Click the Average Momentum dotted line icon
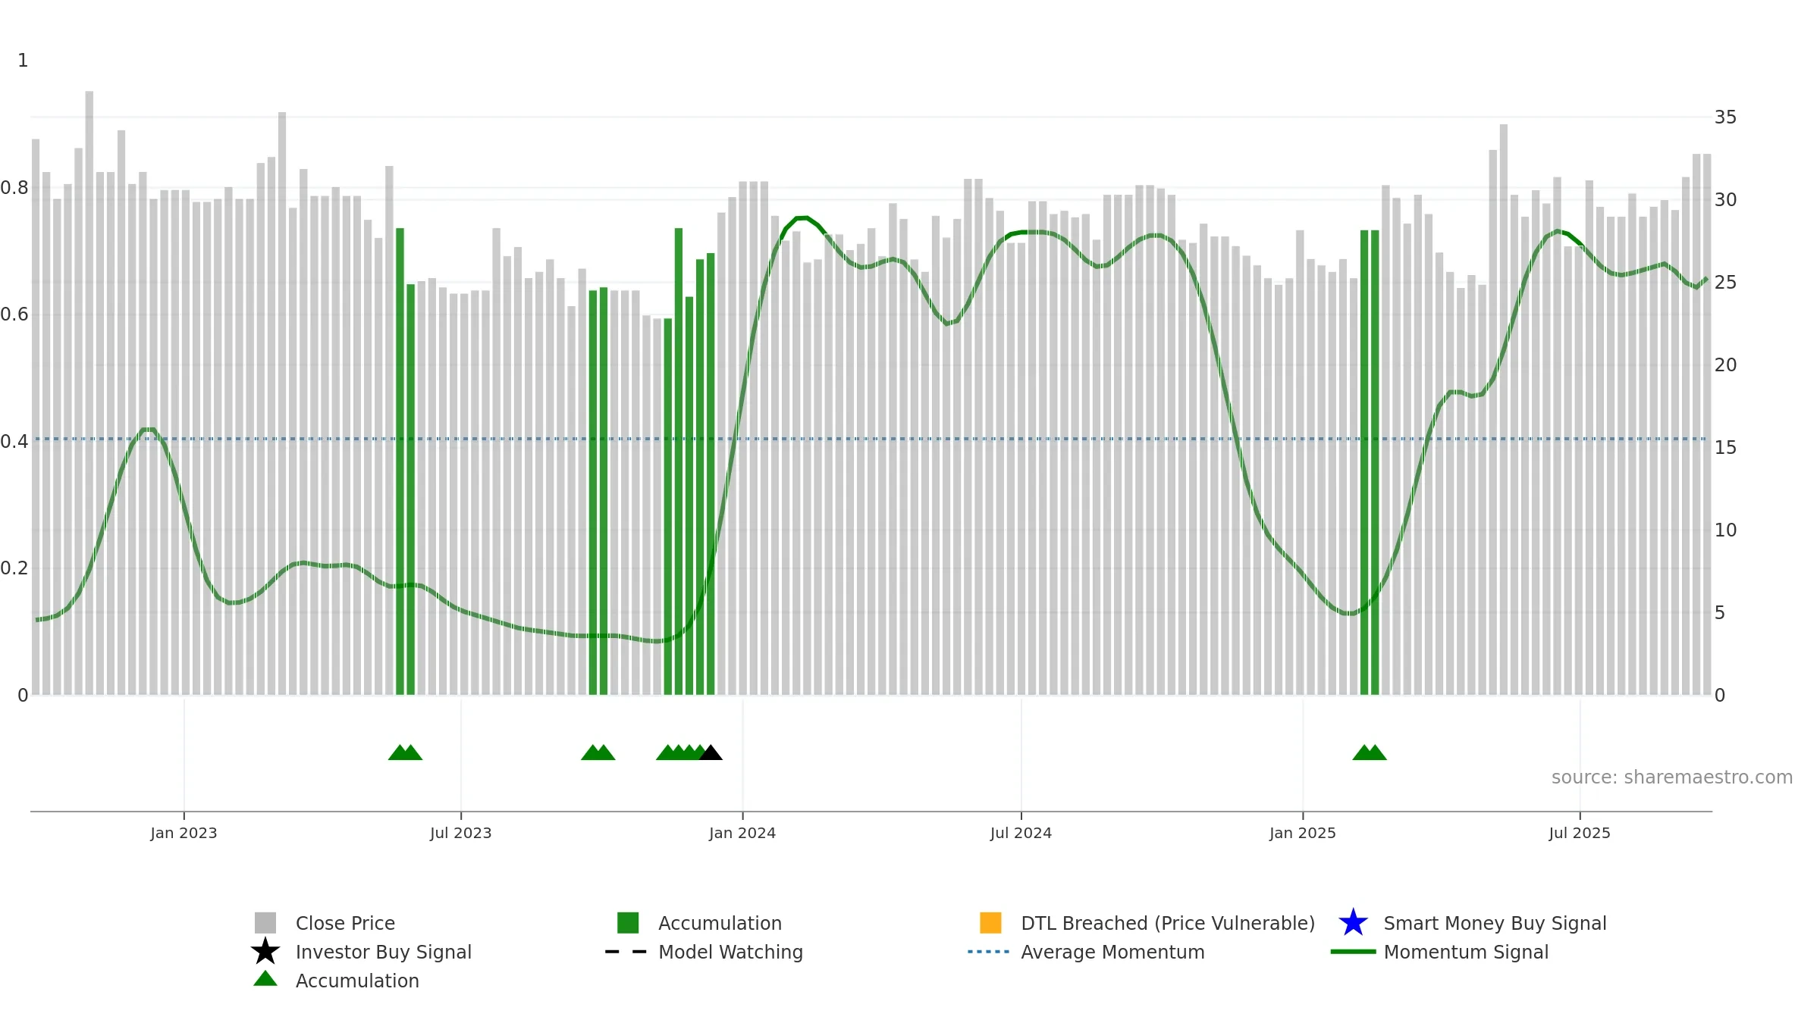The height and width of the screenshot is (1023, 1820). tap(989, 952)
